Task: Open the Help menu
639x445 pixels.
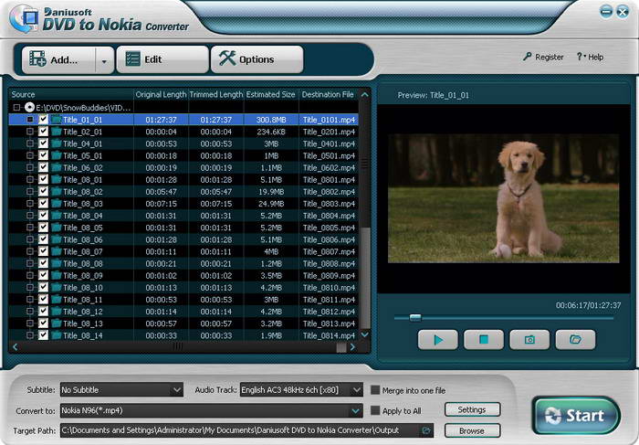Action: coord(590,57)
